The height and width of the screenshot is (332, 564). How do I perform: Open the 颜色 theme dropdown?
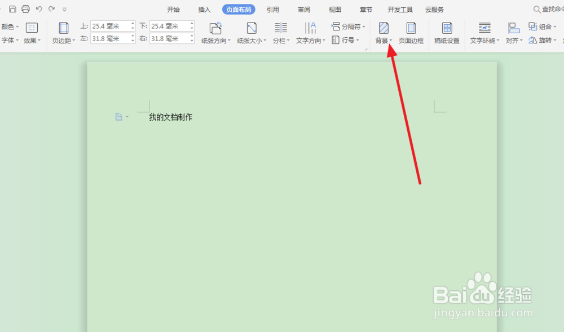click(10, 26)
